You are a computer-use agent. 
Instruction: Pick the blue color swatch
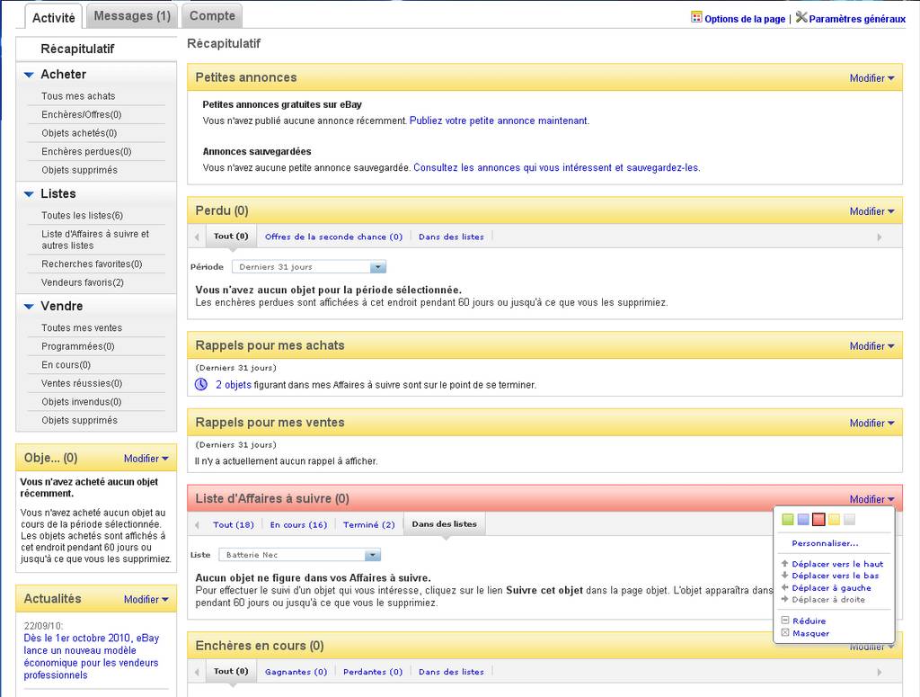pos(803,519)
